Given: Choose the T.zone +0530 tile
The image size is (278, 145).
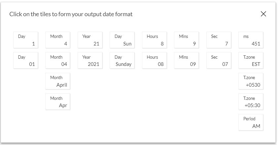Looking at the screenshot, I should coord(251,81).
